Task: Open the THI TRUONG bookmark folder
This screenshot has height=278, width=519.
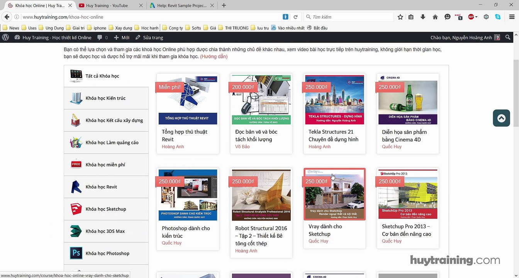Action: [x=234, y=28]
